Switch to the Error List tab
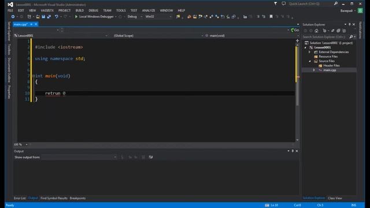 coord(20,198)
